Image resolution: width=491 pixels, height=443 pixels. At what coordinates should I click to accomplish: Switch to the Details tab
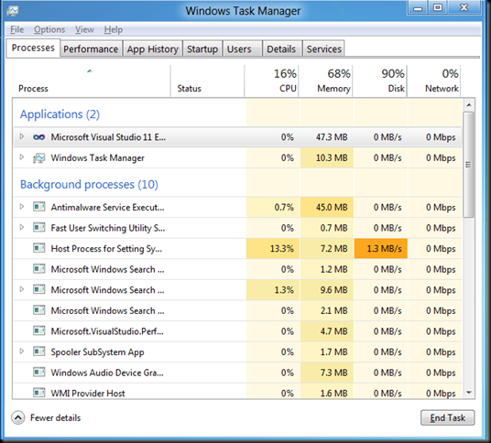click(x=282, y=49)
